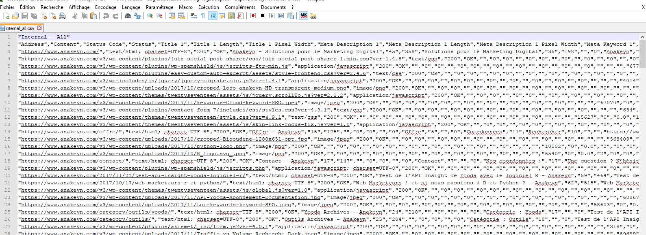The width and height of the screenshot is (646, 235).
Task: Click line number 20 in the margin
Action: click(x=7, y=175)
